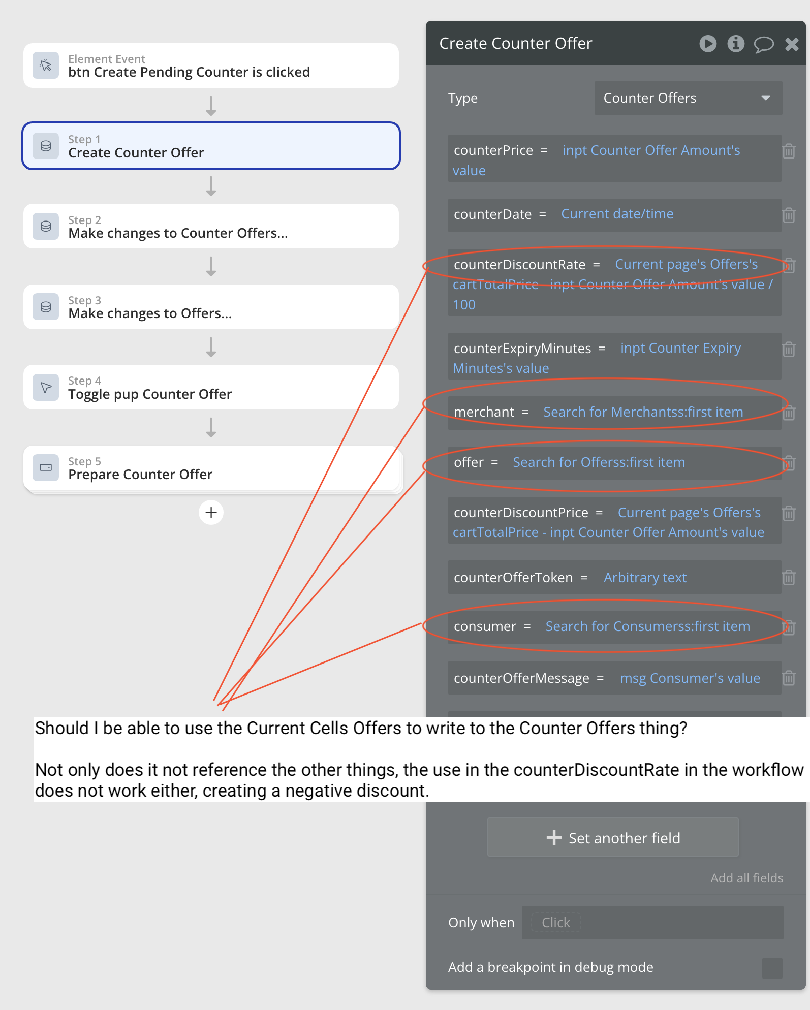Click the Element Event click icon
810x1010 pixels.
pyautogui.click(x=46, y=66)
